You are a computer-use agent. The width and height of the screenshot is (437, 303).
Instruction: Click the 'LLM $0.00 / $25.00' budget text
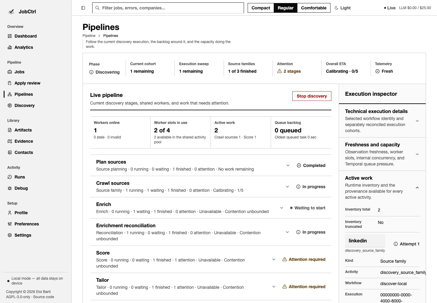click(415, 8)
